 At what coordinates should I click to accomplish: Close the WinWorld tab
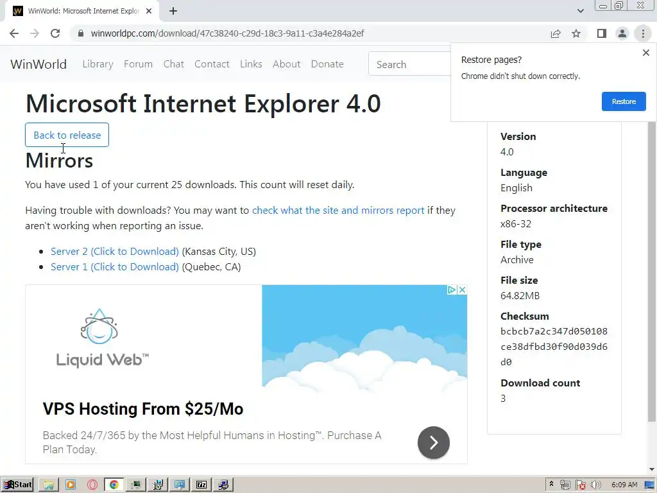pyautogui.click(x=149, y=12)
